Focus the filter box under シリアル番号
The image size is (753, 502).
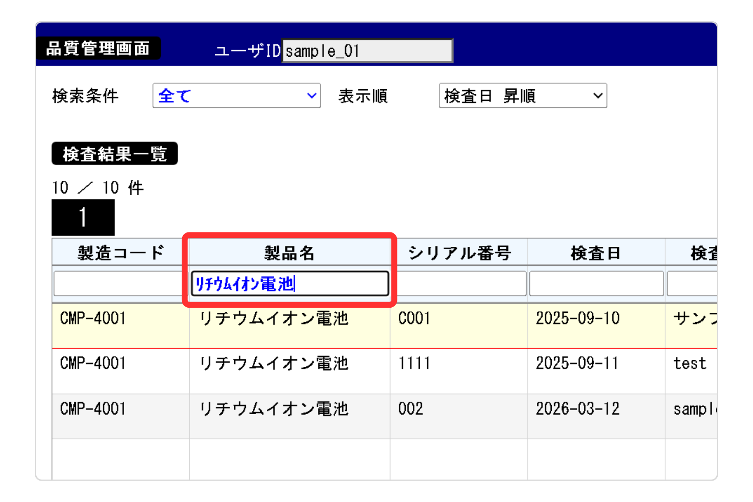(460, 284)
